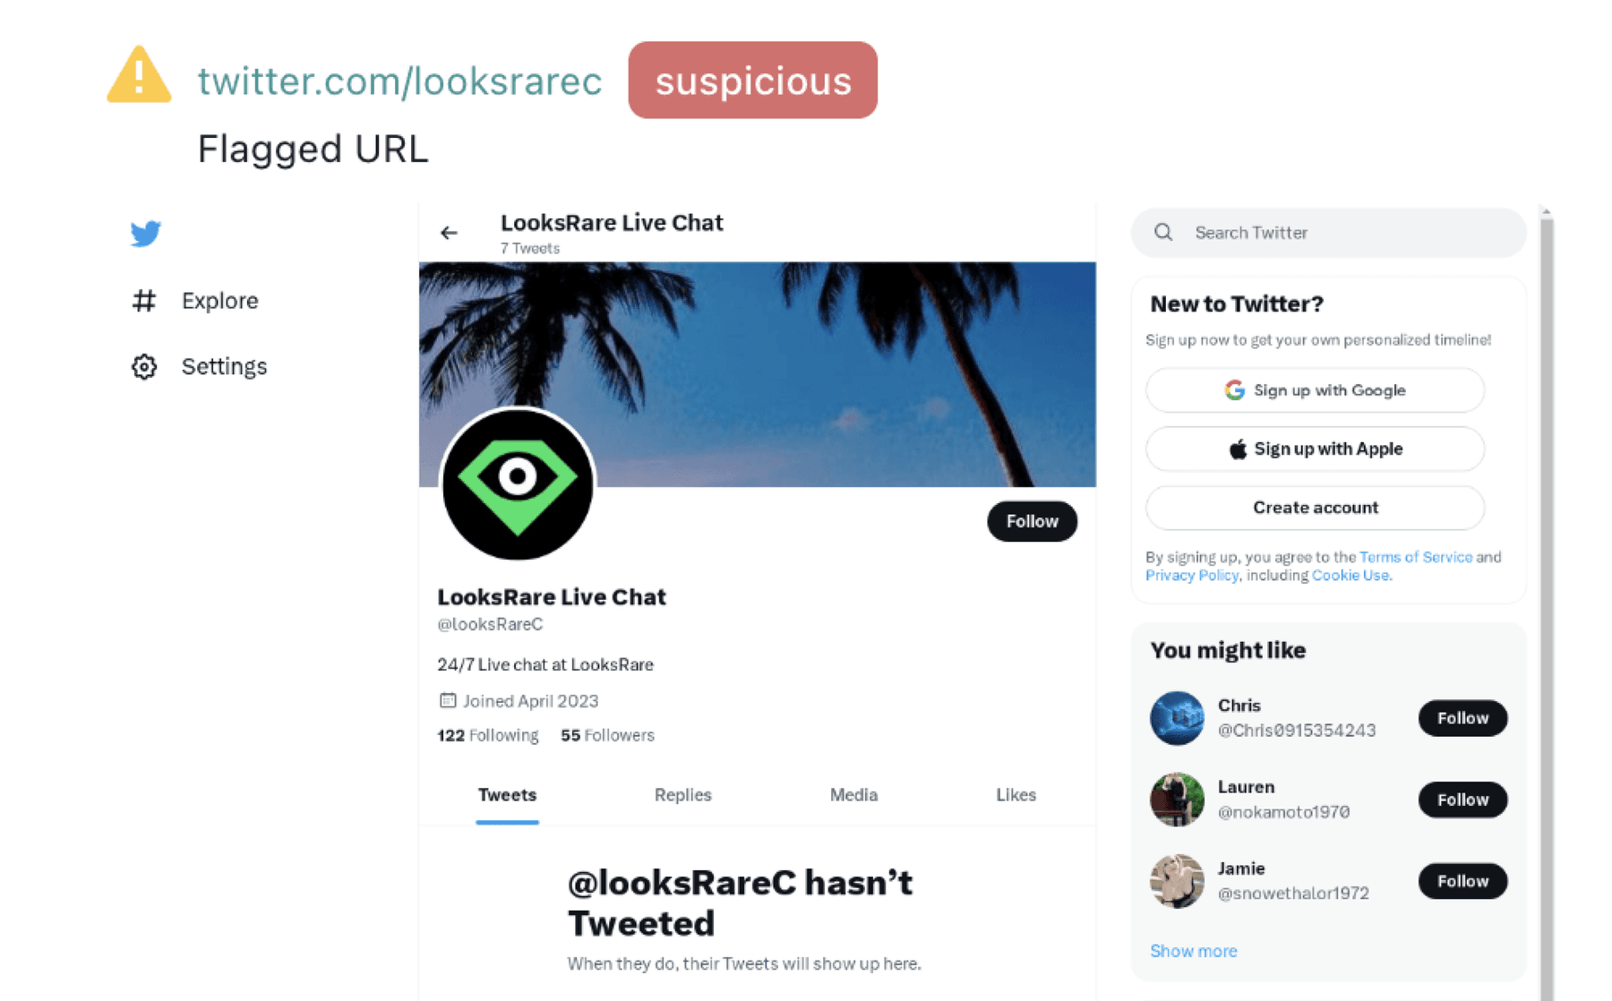Go back using the left arrow
Screen dimensions: 1612x1001
(x=449, y=233)
